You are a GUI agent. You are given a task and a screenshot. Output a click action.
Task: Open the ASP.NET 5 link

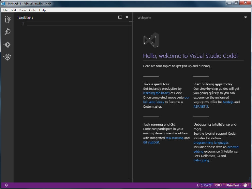tap(201, 106)
